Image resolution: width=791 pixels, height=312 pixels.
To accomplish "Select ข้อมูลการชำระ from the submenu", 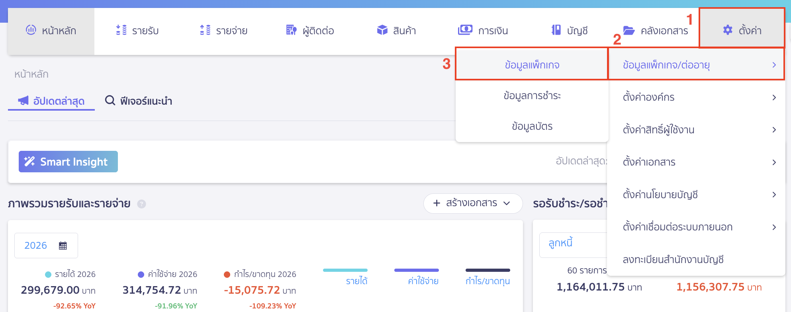I will click(532, 96).
